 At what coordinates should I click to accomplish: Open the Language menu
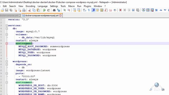(x=43, y=6)
